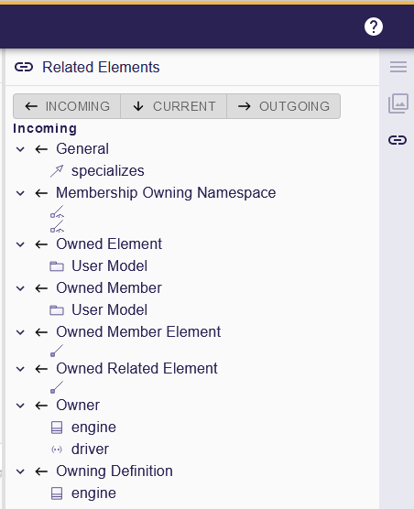The image size is (414, 509).
Task: Click the Related Elements panel title
Action: click(101, 68)
